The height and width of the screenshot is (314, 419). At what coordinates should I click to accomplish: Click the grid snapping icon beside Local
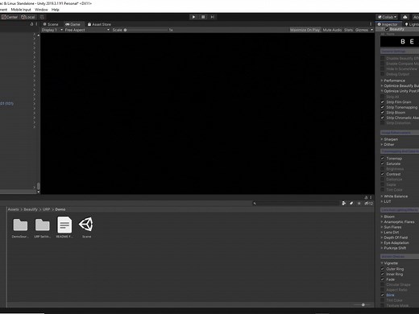click(x=42, y=17)
